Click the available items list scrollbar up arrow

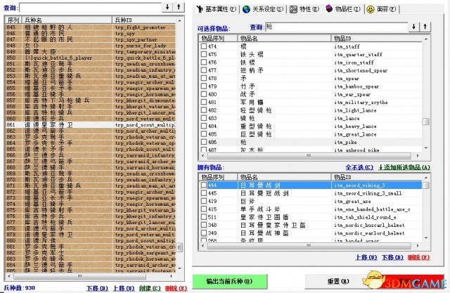(x=426, y=39)
